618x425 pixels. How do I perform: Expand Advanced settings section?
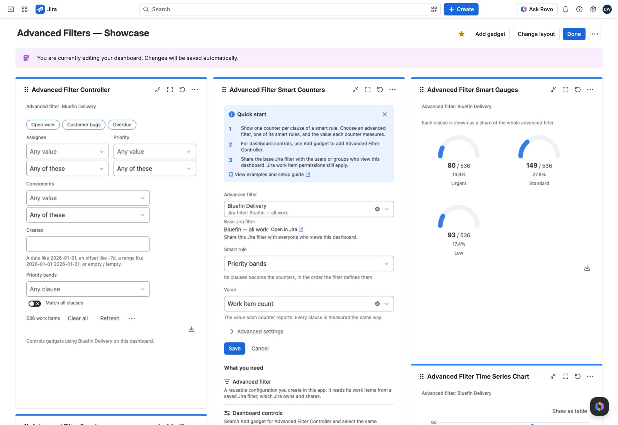click(x=256, y=331)
